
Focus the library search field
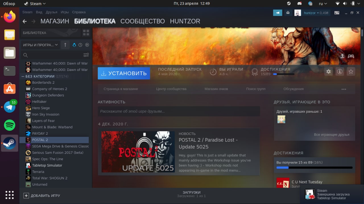coord(55,55)
